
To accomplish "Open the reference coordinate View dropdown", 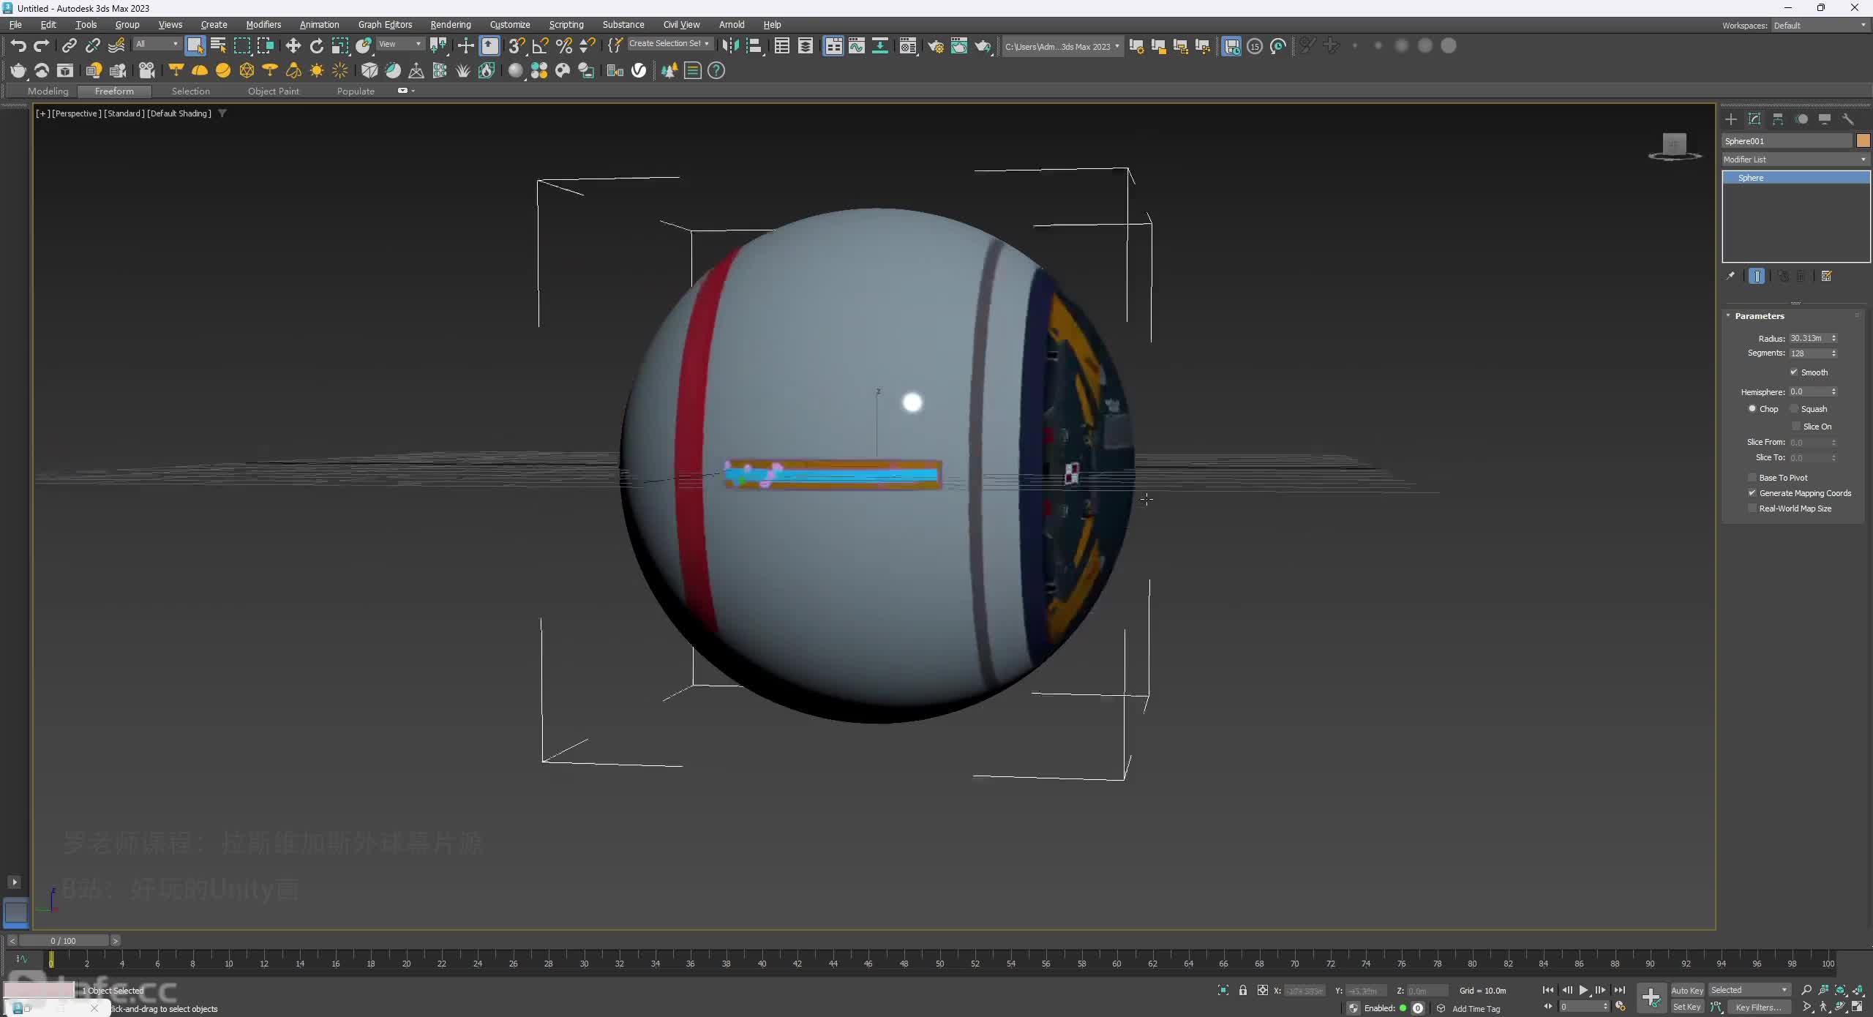I will tap(399, 45).
